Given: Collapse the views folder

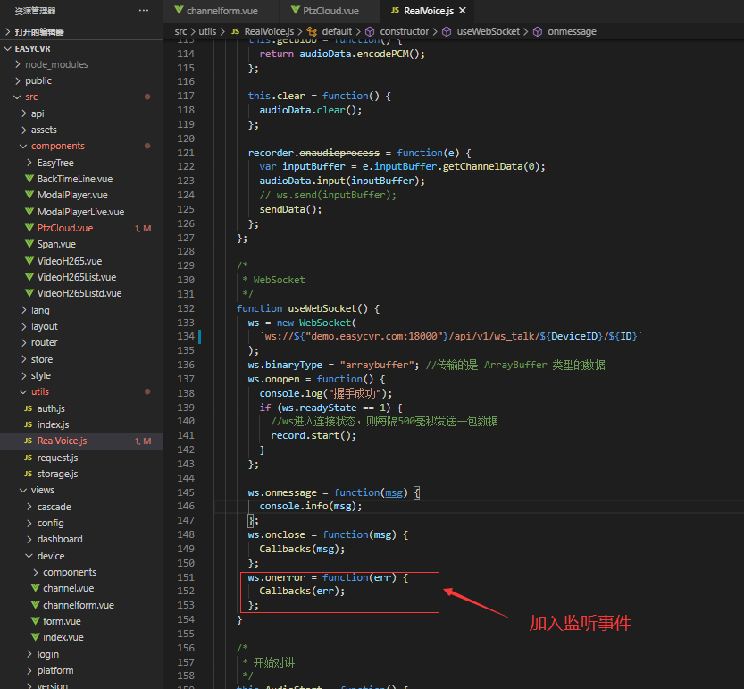Looking at the screenshot, I should (x=23, y=490).
